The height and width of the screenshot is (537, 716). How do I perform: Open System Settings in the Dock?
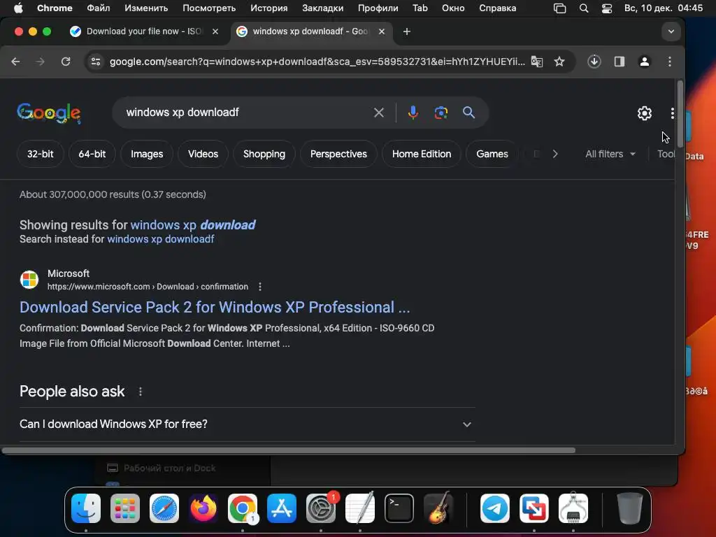pos(321,508)
